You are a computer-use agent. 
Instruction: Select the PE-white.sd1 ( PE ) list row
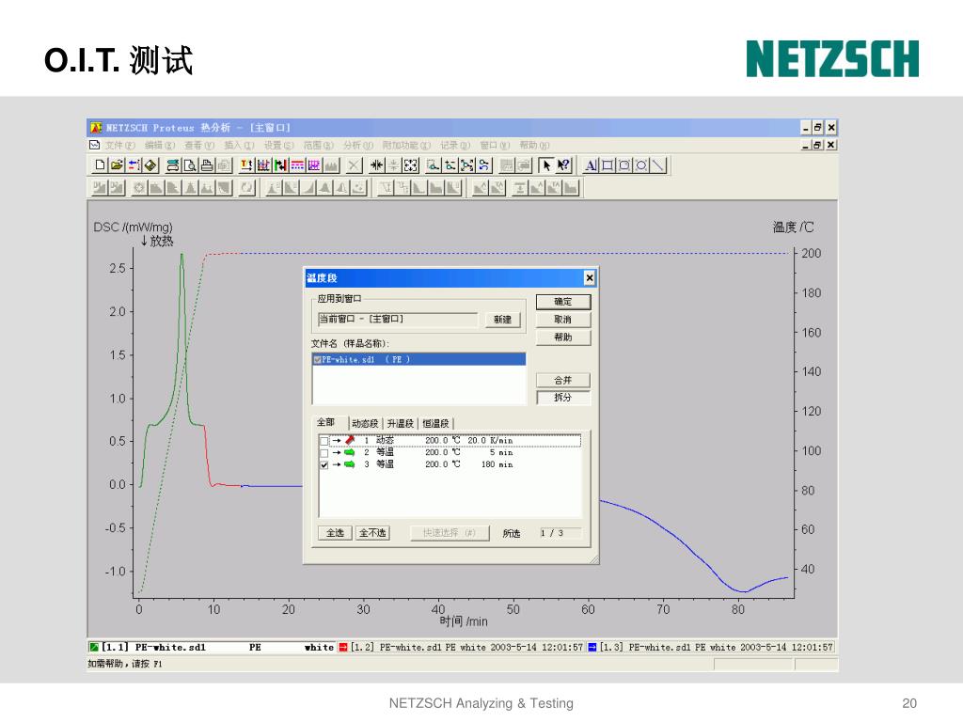pyautogui.click(x=419, y=360)
